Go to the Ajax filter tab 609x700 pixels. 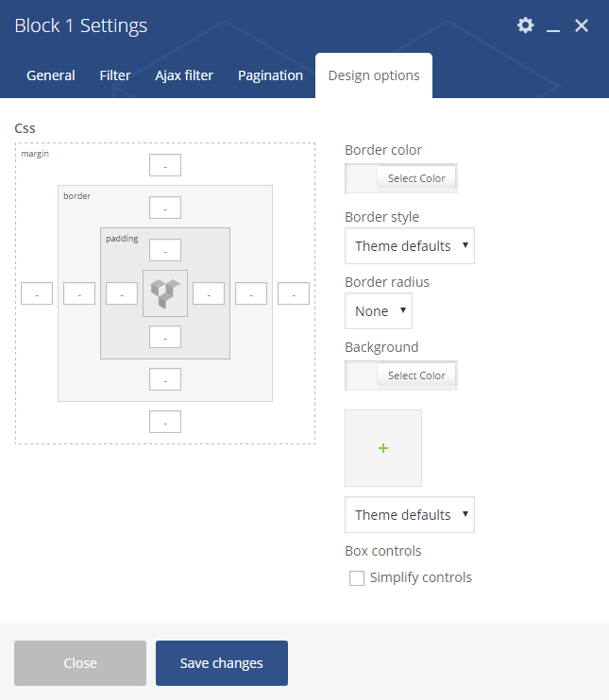pyautogui.click(x=184, y=75)
